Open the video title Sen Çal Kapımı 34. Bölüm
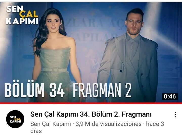 pos(91,114)
